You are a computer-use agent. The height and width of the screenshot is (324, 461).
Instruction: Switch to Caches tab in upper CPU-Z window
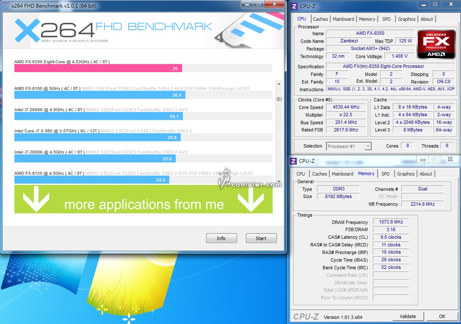coord(320,19)
